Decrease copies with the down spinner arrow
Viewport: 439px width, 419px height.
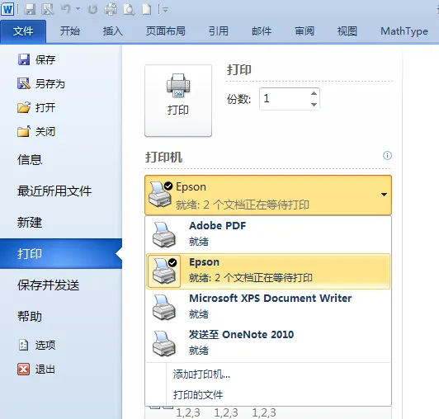(314, 105)
